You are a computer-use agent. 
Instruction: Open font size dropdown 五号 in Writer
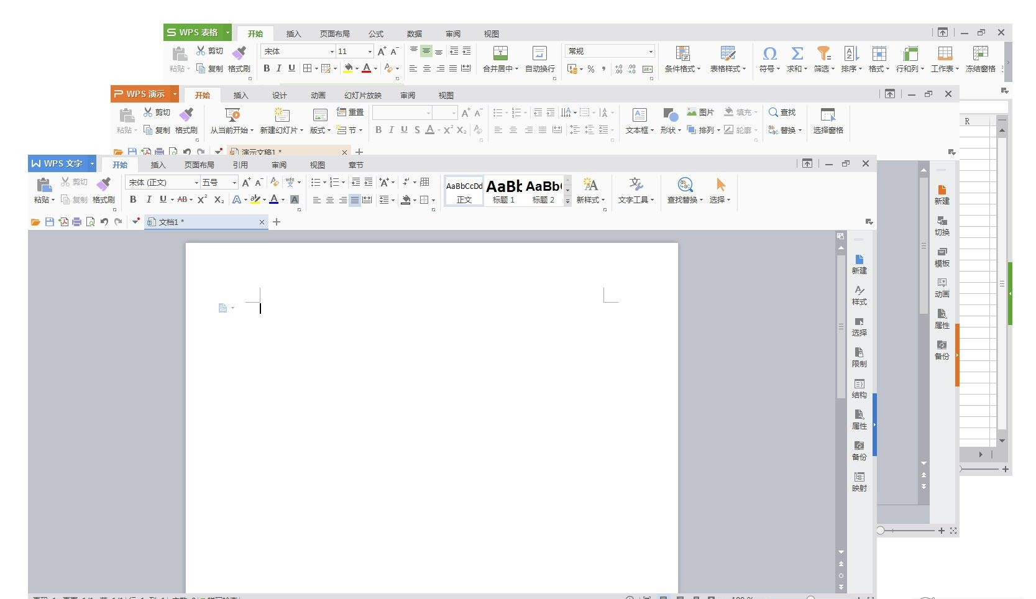point(234,183)
